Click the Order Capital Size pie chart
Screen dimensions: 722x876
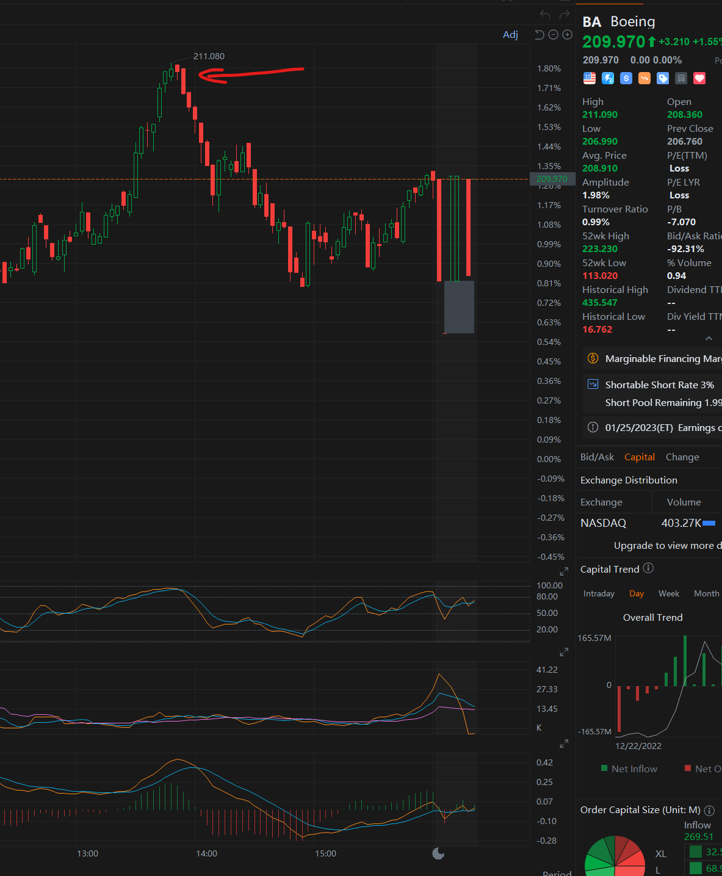coord(615,855)
